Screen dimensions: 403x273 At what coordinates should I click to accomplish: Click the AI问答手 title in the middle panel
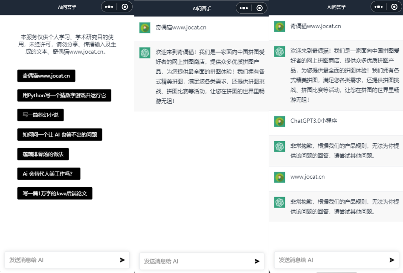[x=202, y=9]
